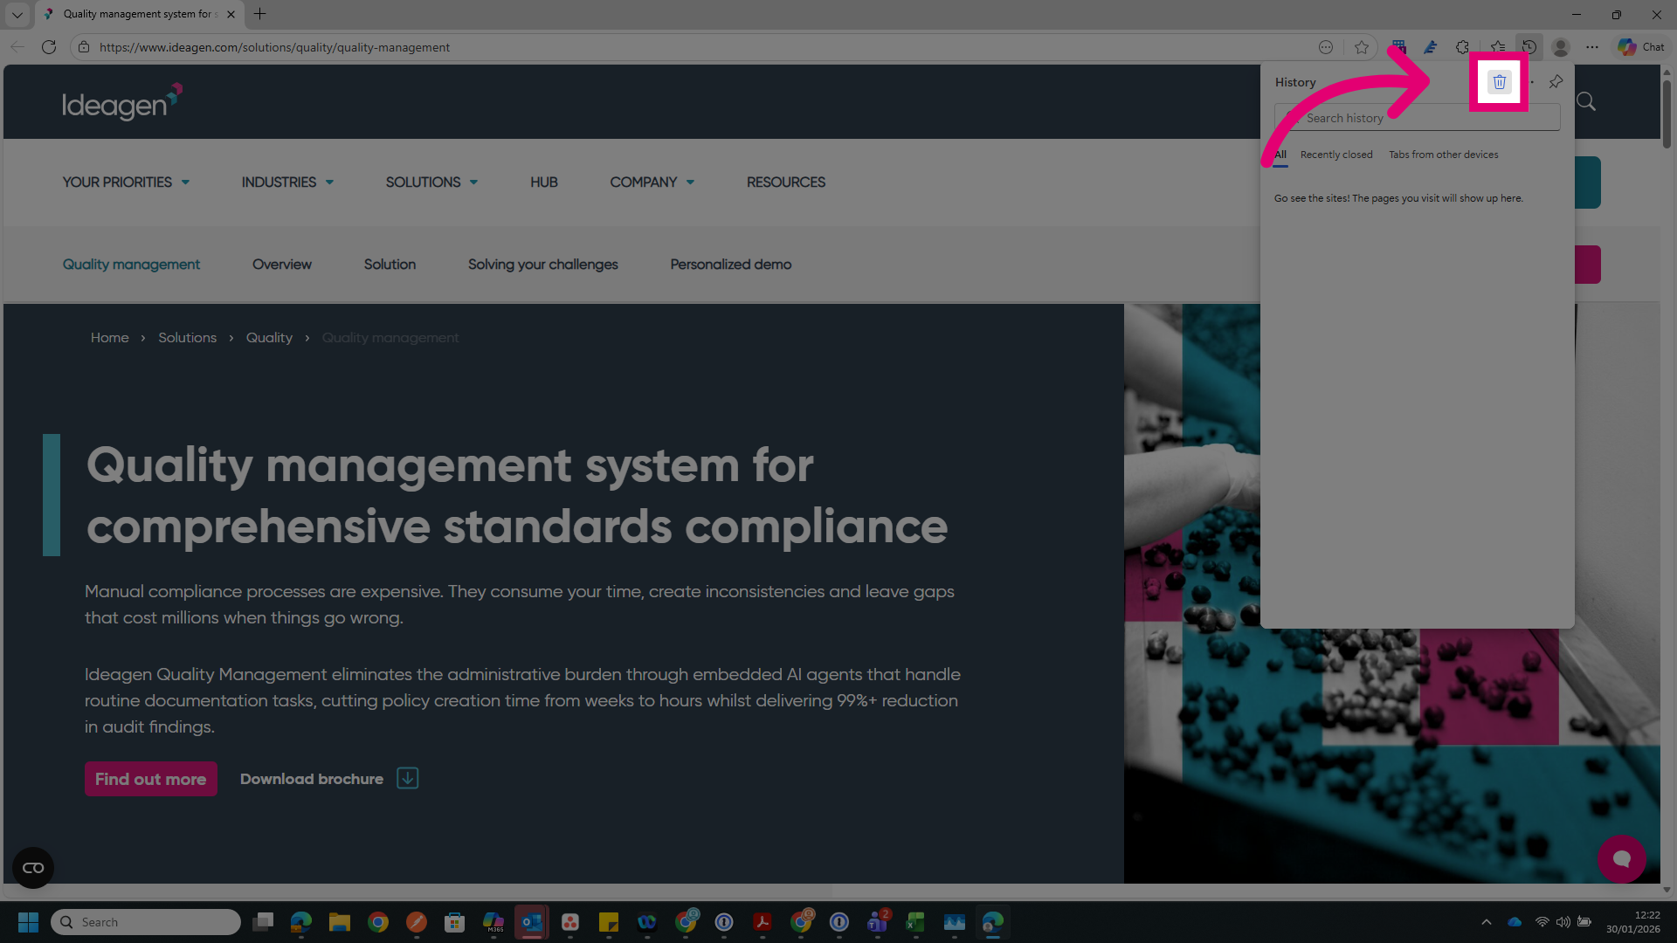Open the accessibility widget button

[33, 868]
